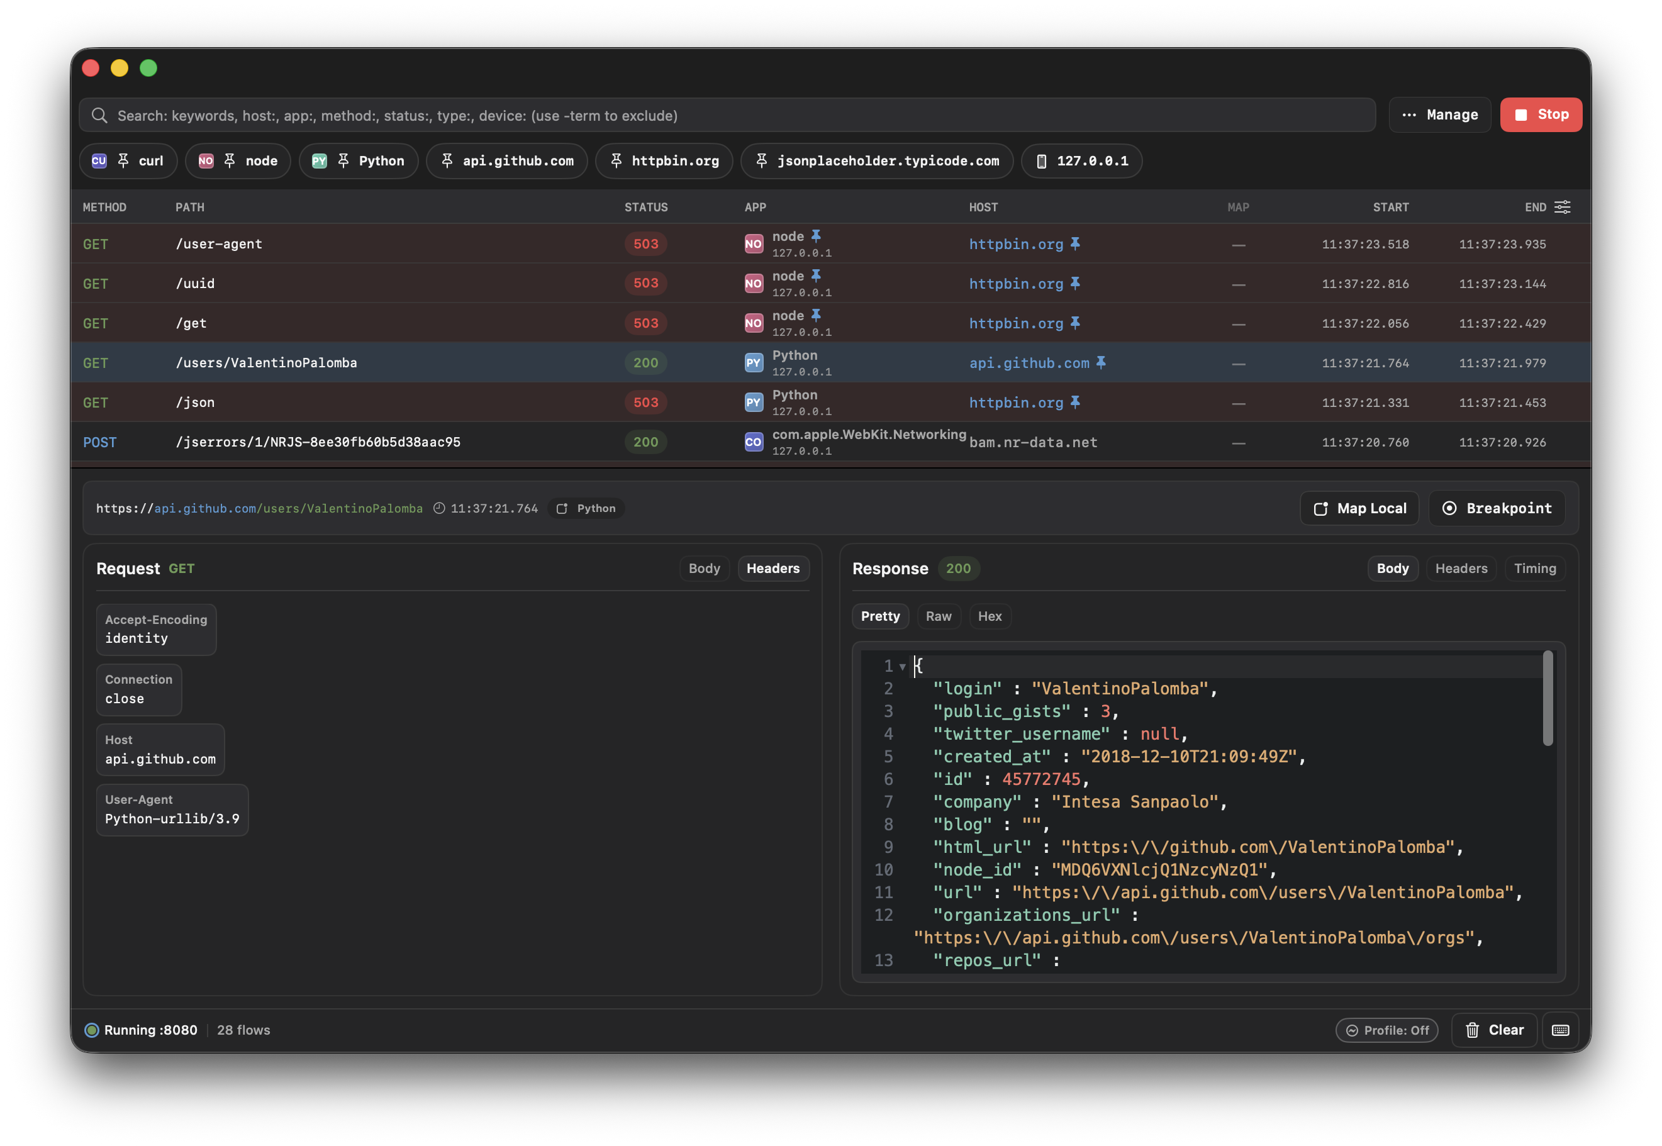
Task: Select the Response Body tab
Action: (x=1392, y=568)
